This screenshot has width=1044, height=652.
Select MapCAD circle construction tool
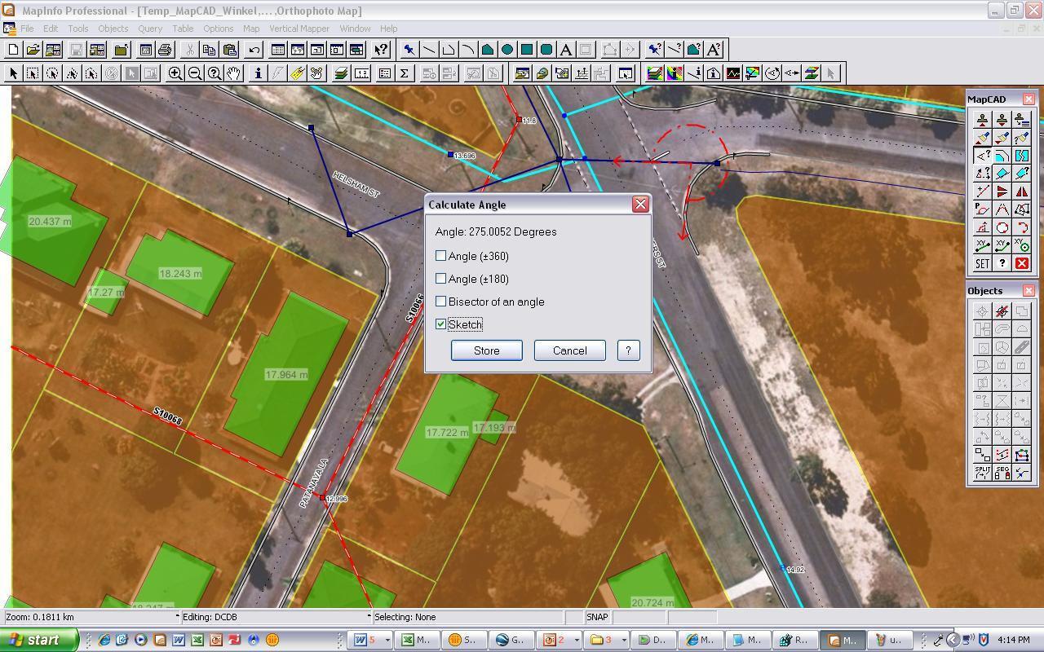(1002, 227)
